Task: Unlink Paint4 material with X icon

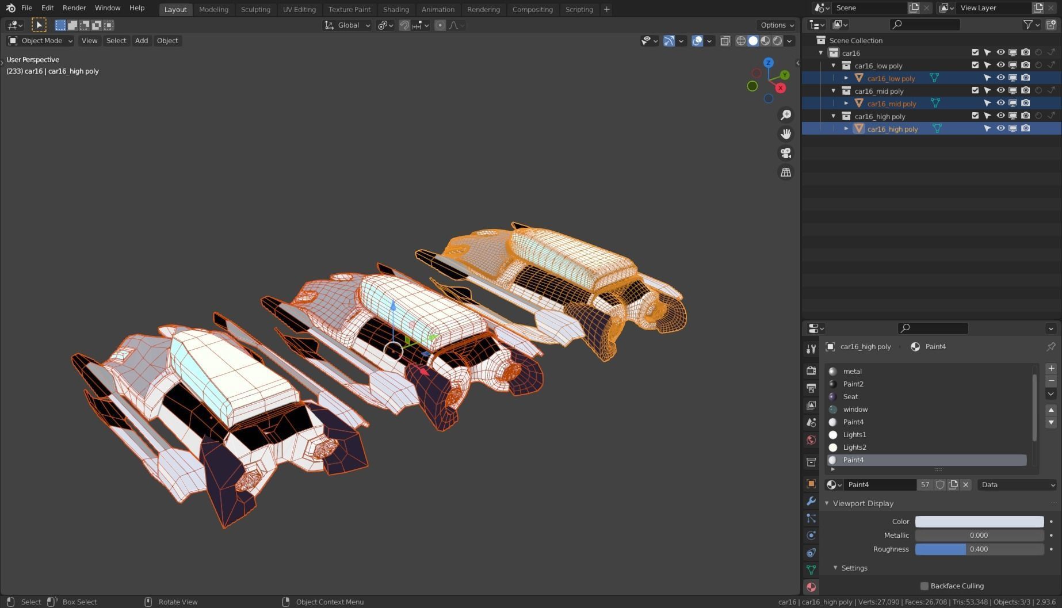Action: tap(966, 485)
